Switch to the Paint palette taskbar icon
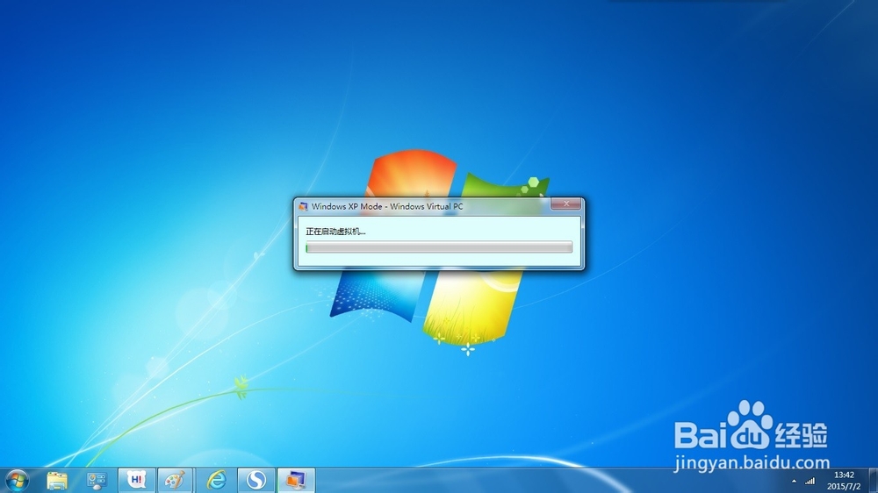 pyautogui.click(x=176, y=480)
